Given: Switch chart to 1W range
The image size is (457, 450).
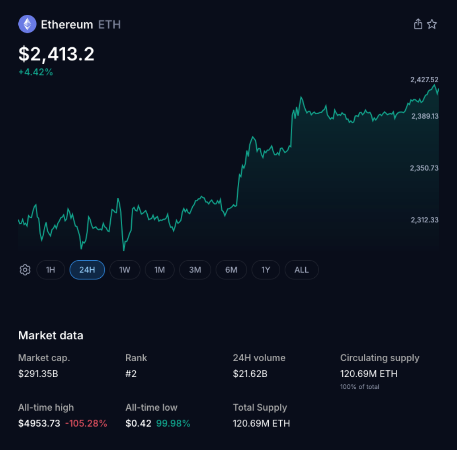Looking at the screenshot, I should point(125,270).
